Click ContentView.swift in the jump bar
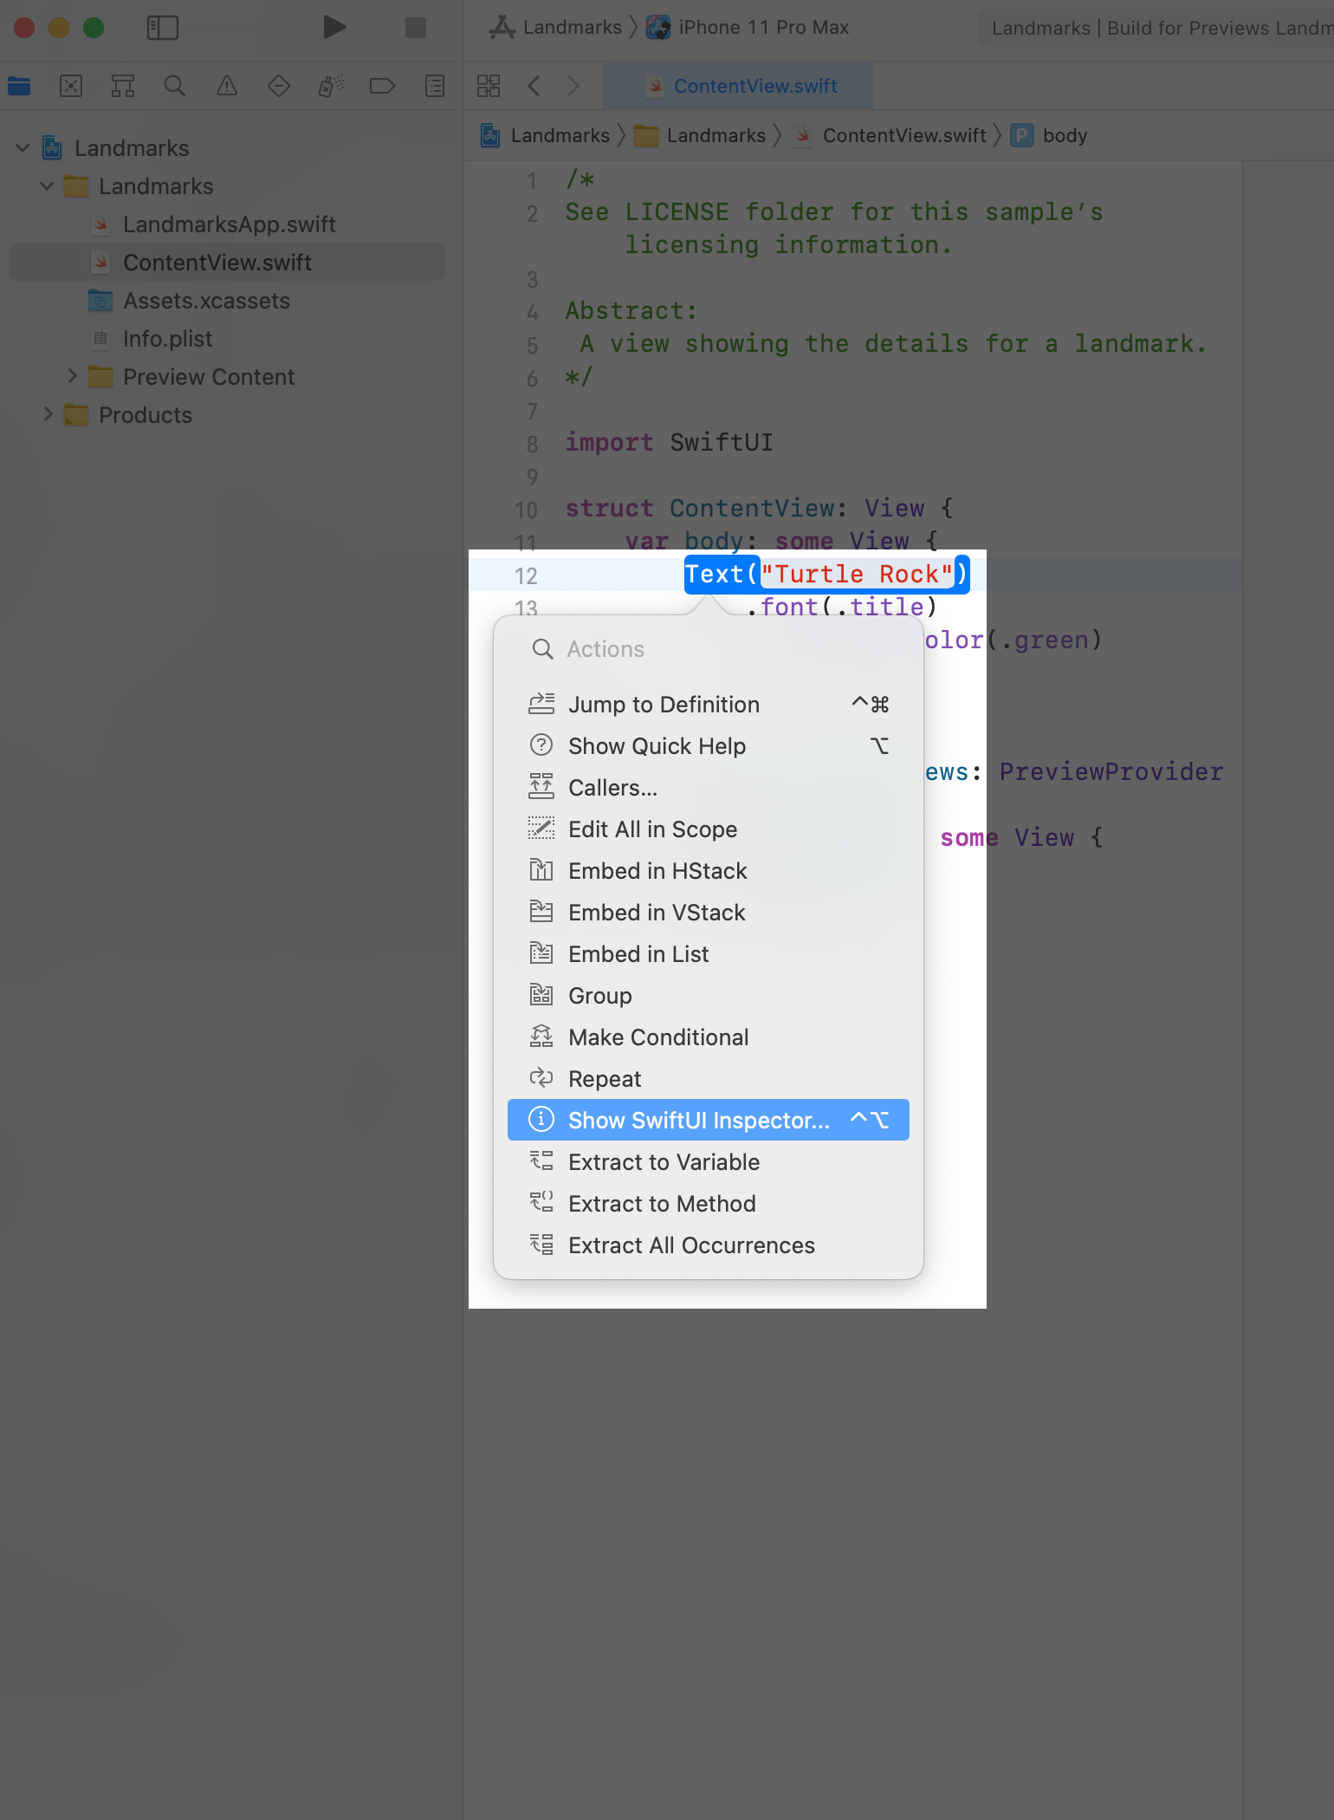Viewport: 1334px width, 1820px height. [890, 135]
